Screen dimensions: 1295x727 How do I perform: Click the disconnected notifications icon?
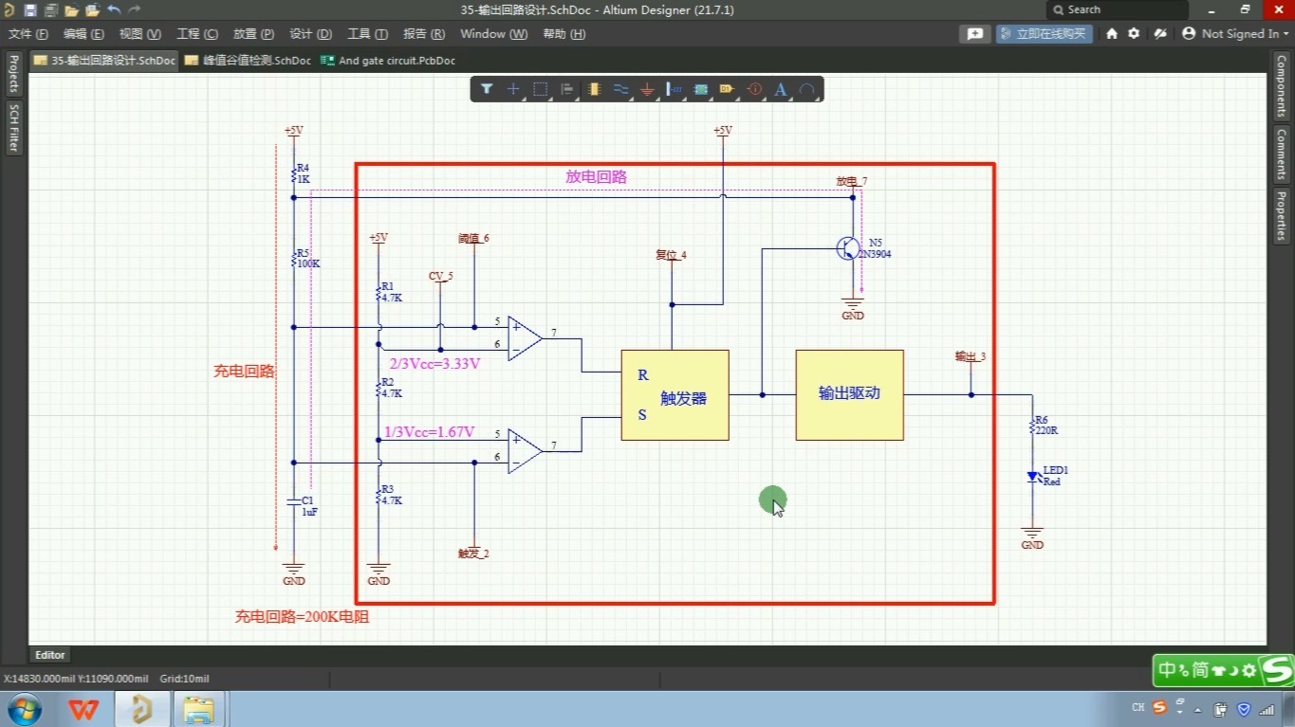[x=1159, y=33]
